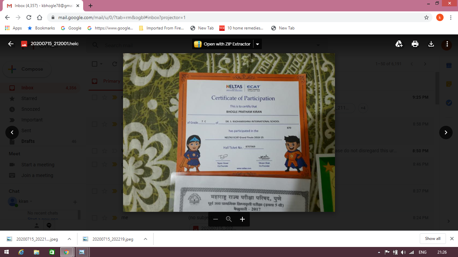Click the certificate image preview
This screenshot has height=257, width=458.
click(x=229, y=133)
